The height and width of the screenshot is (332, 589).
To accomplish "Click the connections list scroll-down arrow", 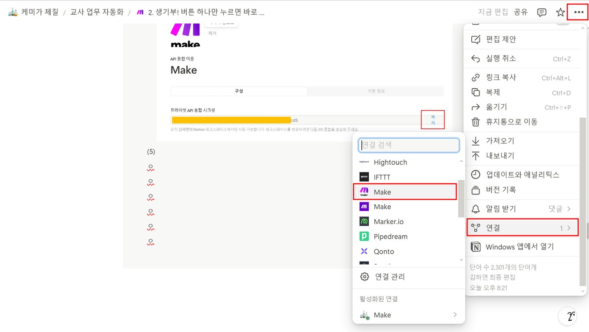I will coord(461,260).
